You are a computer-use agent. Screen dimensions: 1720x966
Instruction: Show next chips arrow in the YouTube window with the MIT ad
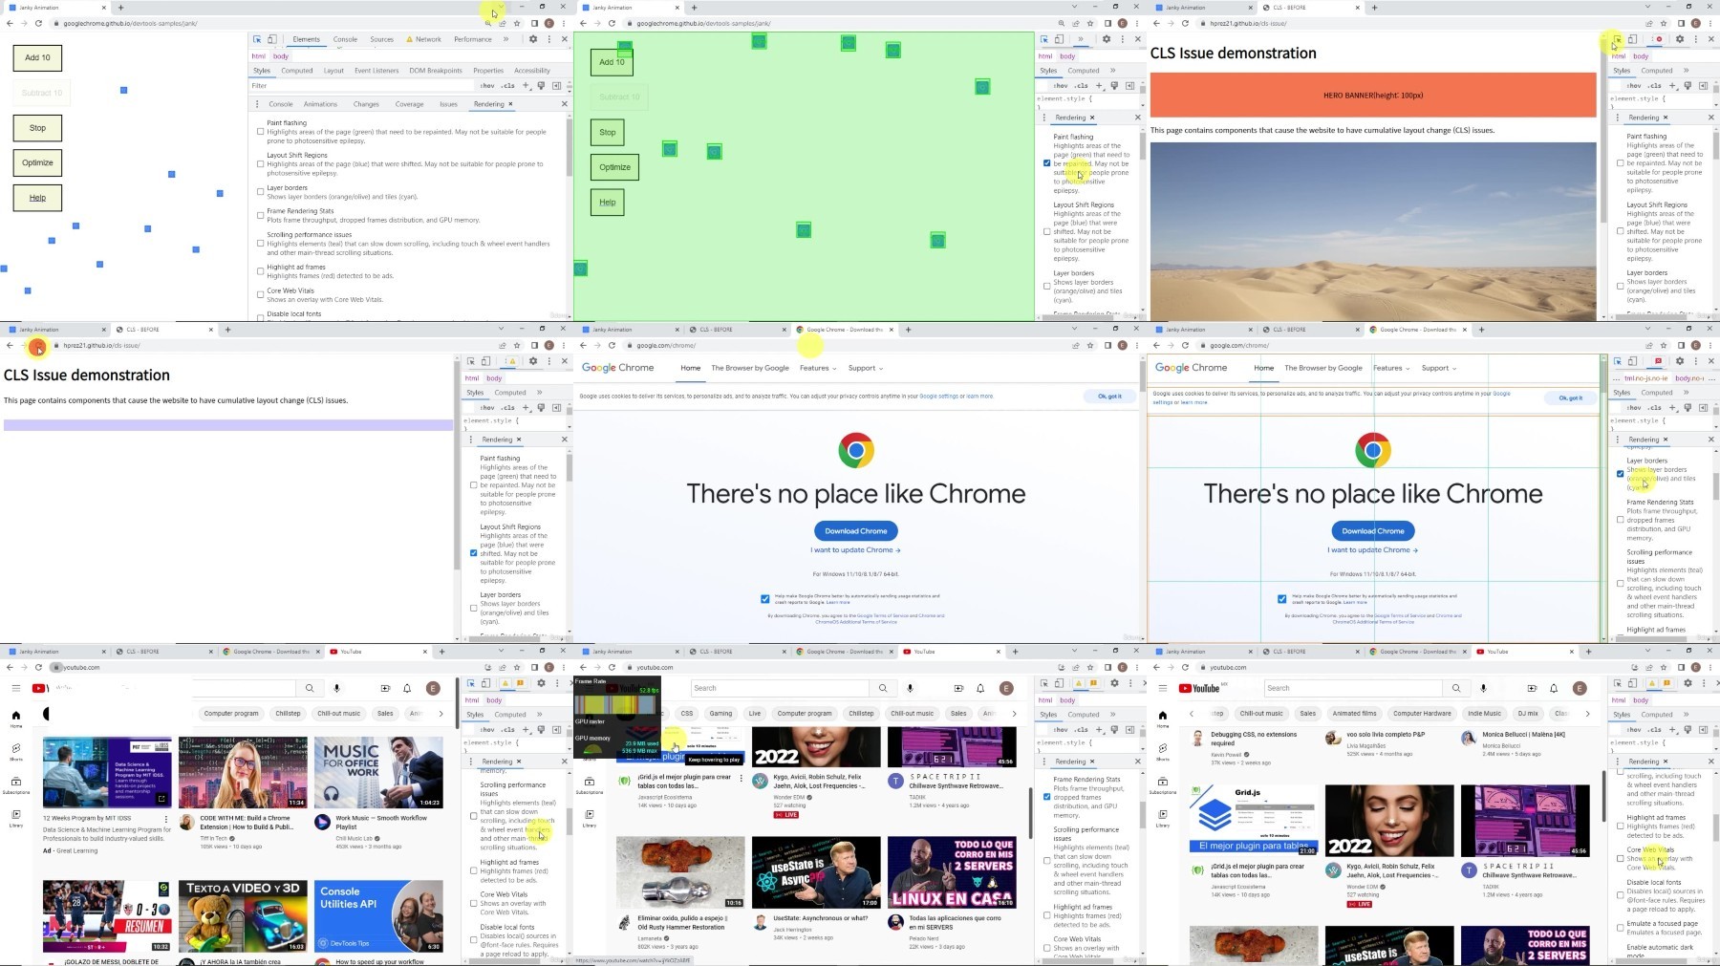[441, 713]
